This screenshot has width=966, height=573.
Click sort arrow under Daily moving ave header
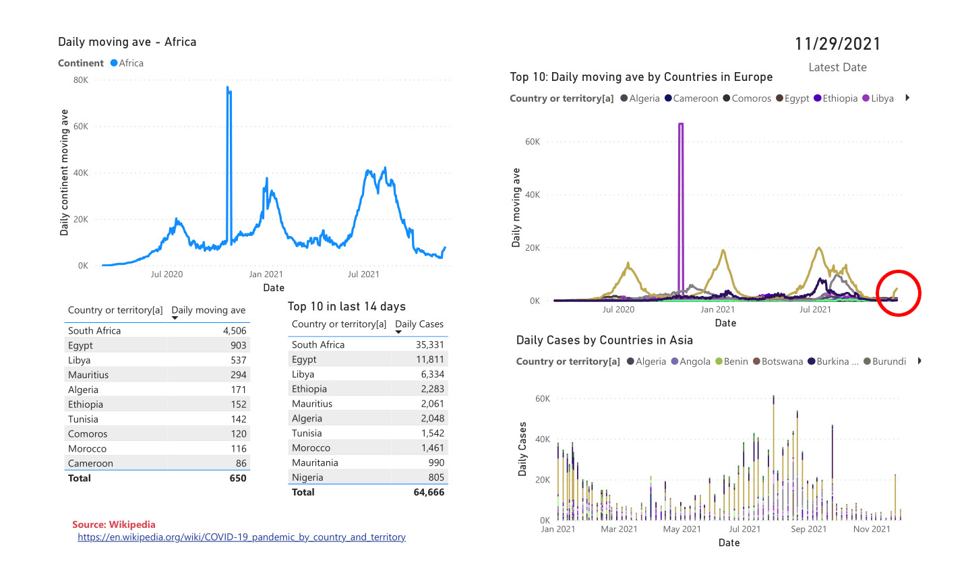tap(175, 318)
